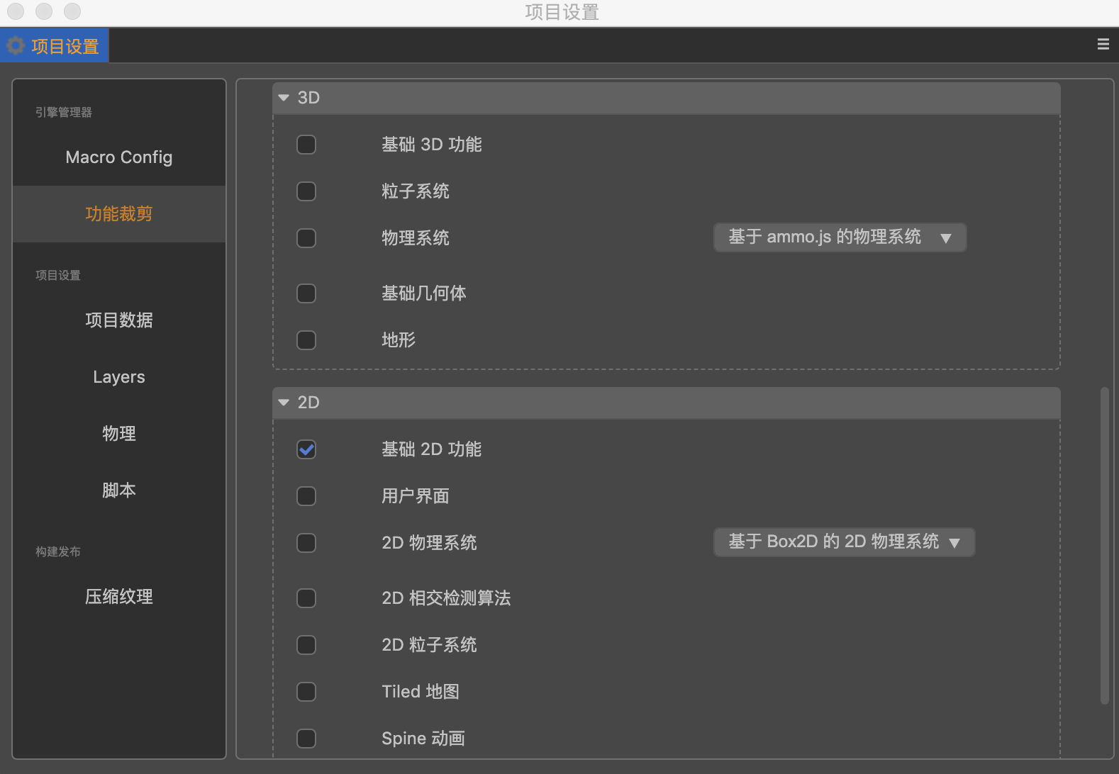
Task: Open the Box2D 2D 物理系统 dropdown
Action: [x=844, y=542]
